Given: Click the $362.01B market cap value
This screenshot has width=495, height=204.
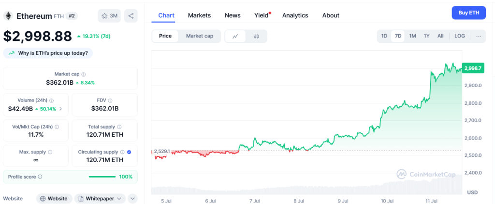Looking at the screenshot, I should [x=59, y=83].
